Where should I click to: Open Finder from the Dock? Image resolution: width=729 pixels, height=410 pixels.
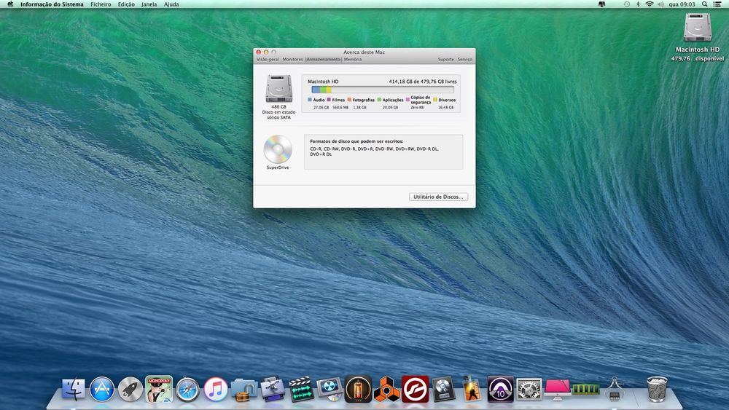74,389
